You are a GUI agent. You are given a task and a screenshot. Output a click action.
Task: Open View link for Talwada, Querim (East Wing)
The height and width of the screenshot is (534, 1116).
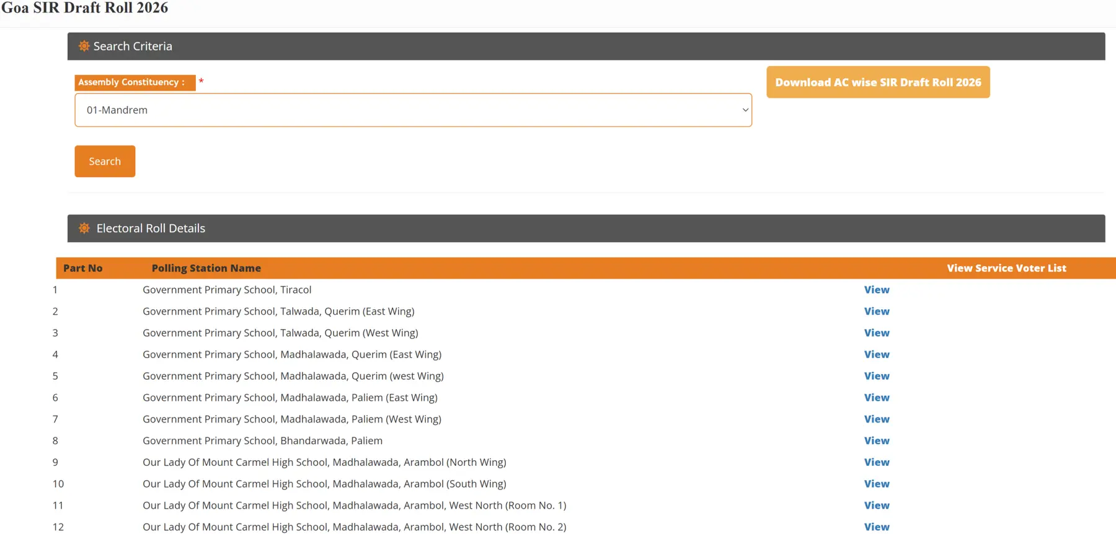(877, 312)
